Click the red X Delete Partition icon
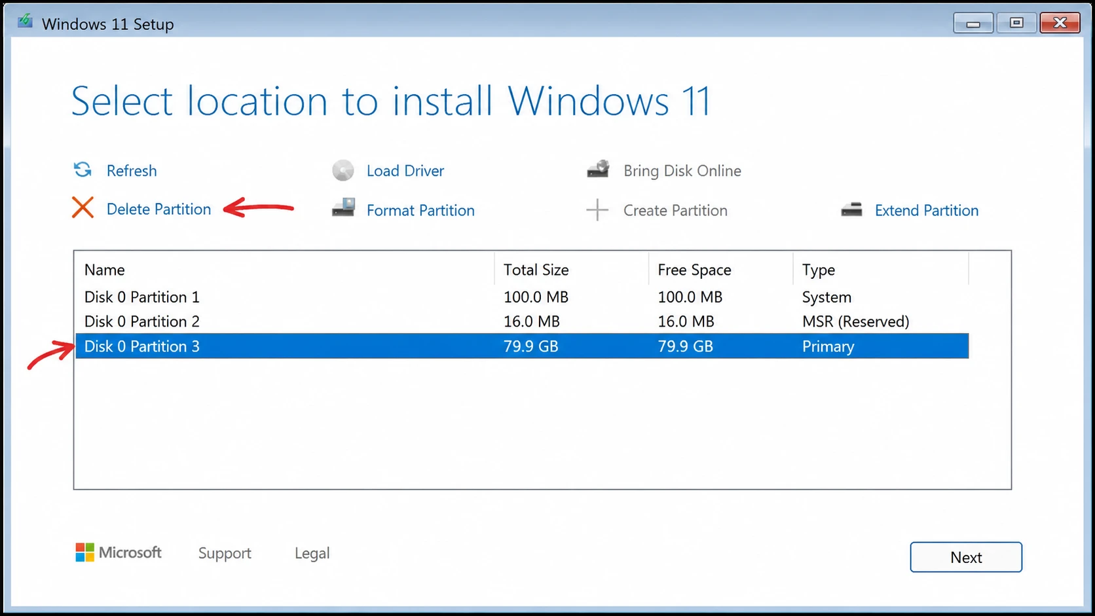The height and width of the screenshot is (616, 1095). tap(83, 208)
